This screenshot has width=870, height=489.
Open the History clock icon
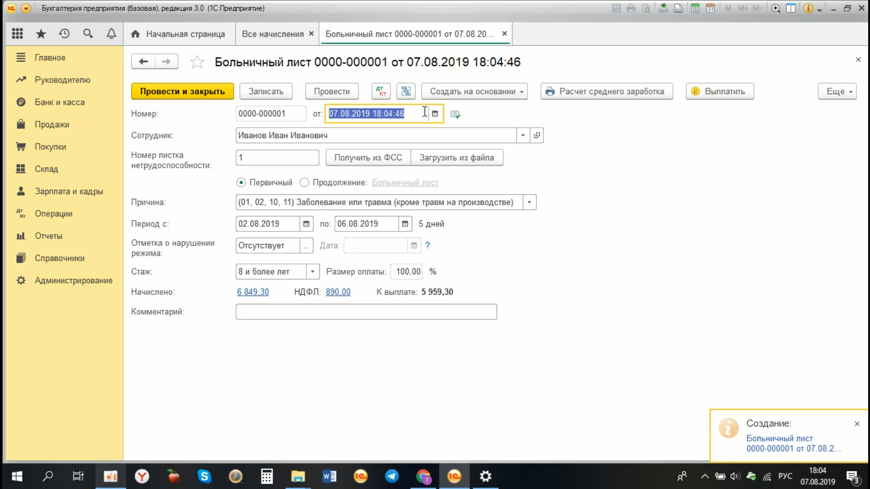point(64,34)
